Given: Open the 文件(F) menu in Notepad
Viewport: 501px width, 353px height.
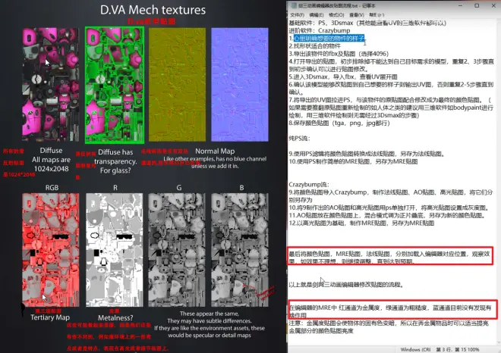Looking at the screenshot, I should click(297, 15).
